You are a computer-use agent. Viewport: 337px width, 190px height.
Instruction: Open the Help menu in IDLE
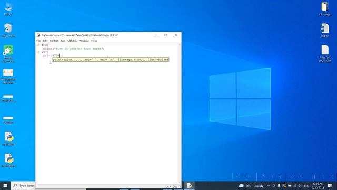tap(94, 41)
